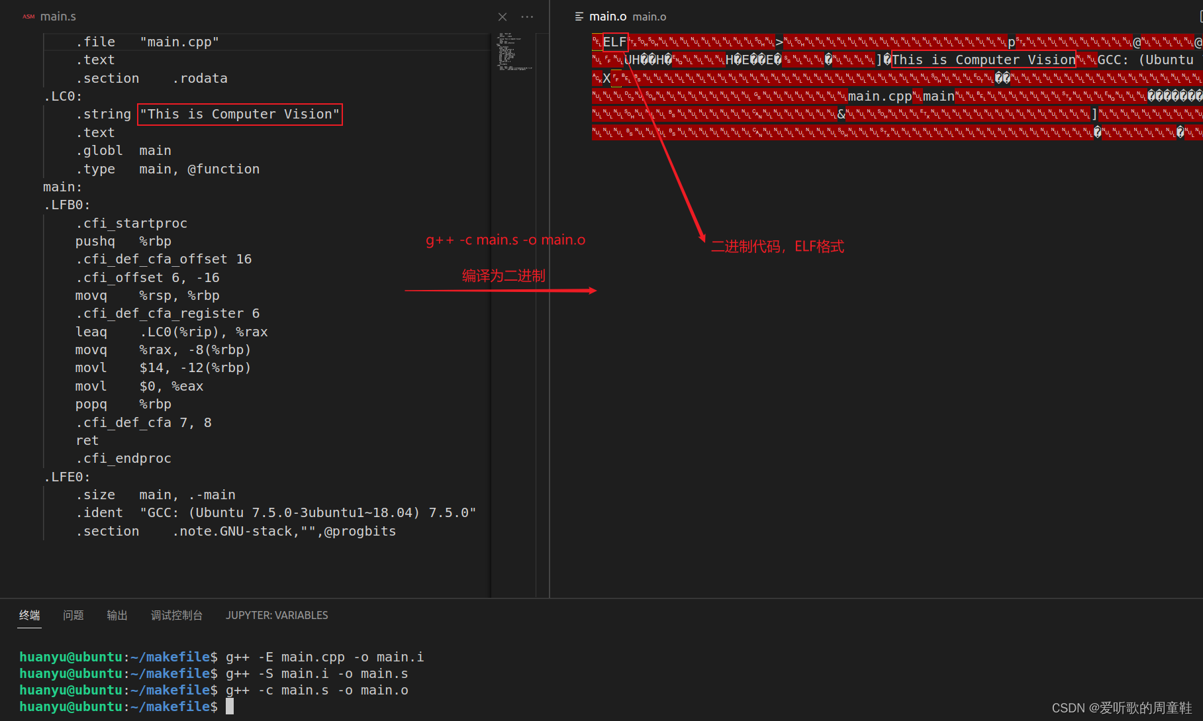Click the .size main, .-main line
Viewport: 1203px width, 721px height.
[155, 495]
